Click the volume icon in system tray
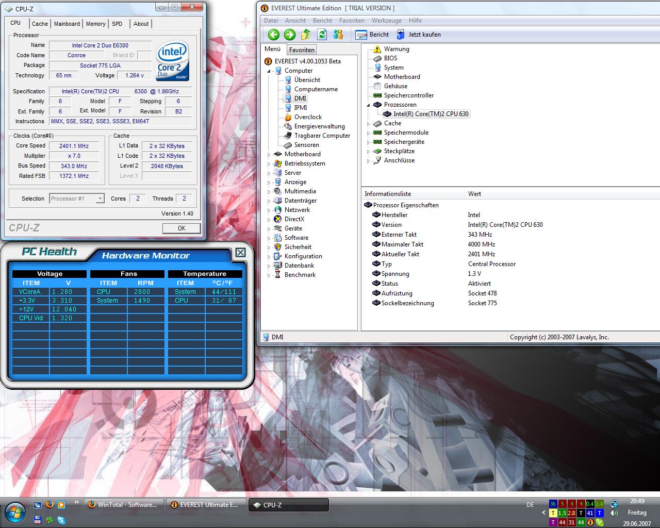Image resolution: width=660 pixels, height=528 pixels. (x=614, y=513)
